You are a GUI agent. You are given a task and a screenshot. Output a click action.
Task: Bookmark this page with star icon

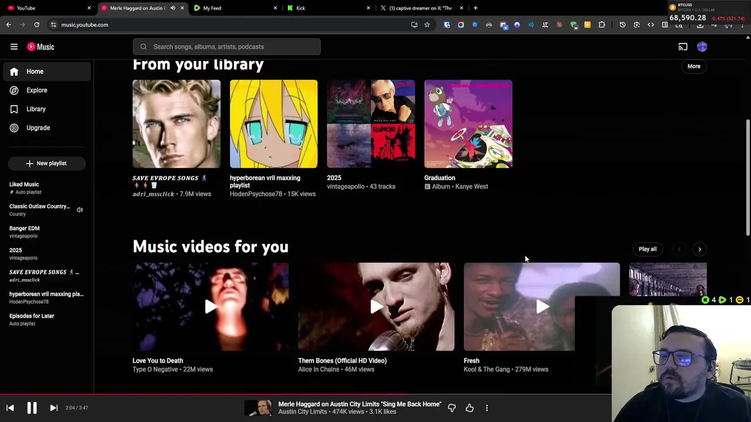pos(427,25)
